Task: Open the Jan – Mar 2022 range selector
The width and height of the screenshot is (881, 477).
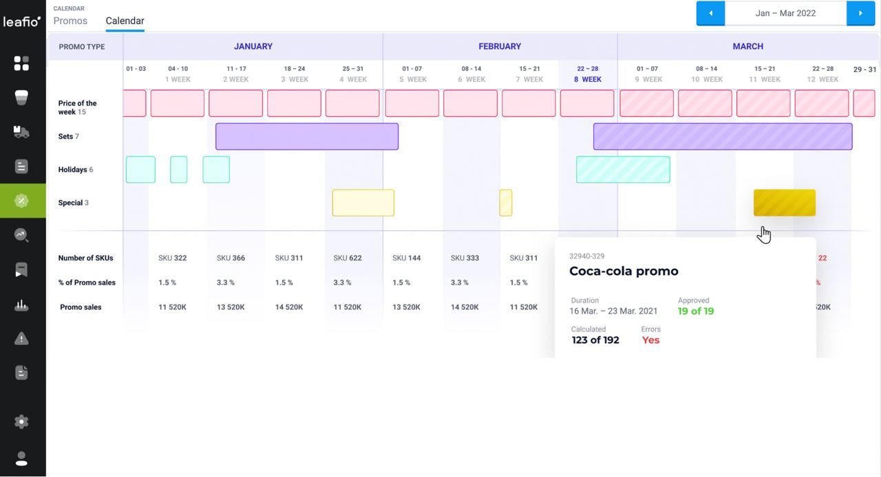Action: click(x=785, y=13)
